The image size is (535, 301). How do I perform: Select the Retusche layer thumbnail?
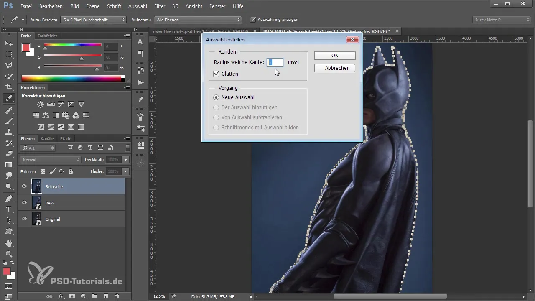(x=37, y=186)
